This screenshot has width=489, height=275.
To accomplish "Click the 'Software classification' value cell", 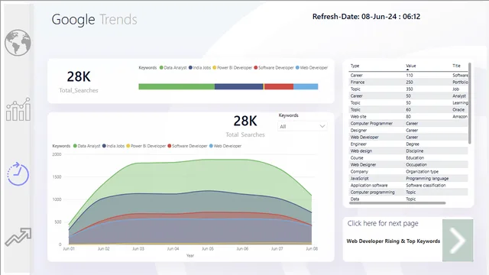I will click(426, 185).
